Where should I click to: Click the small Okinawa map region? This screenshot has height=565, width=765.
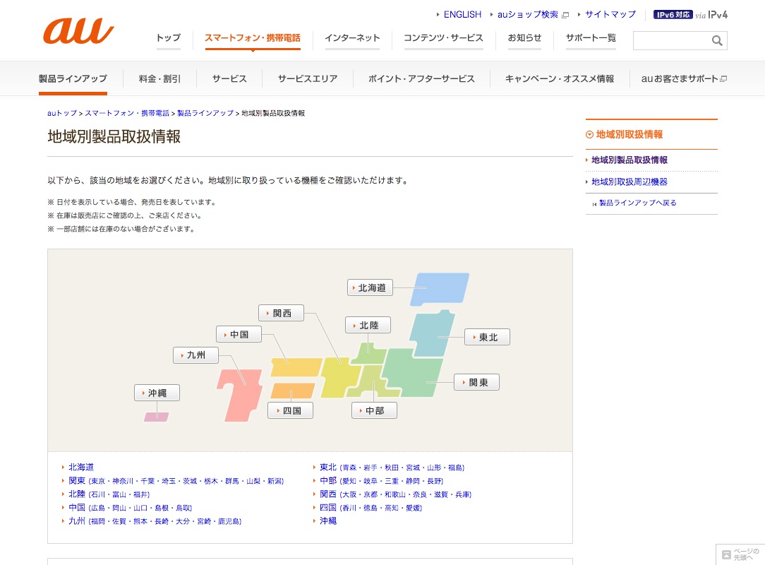click(156, 417)
